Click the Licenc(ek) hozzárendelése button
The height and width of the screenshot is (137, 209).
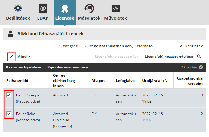pos(169,57)
